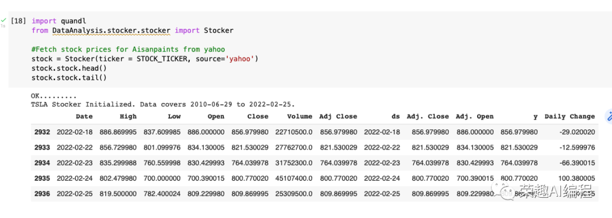Place cursor on stock.stock.tail() line
612x218 pixels.
69,78
